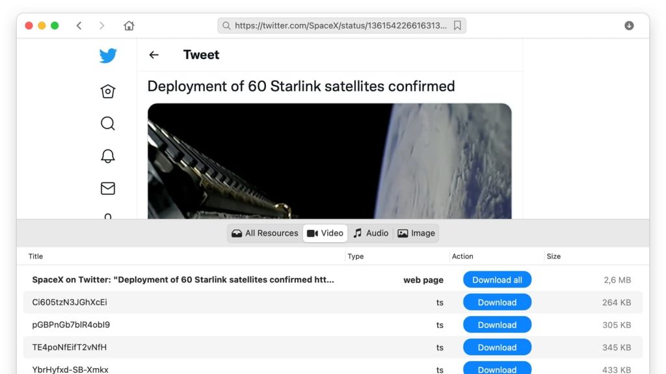Go forward with the browser forward arrow
Image resolution: width=666 pixels, height=374 pixels.
coord(102,26)
